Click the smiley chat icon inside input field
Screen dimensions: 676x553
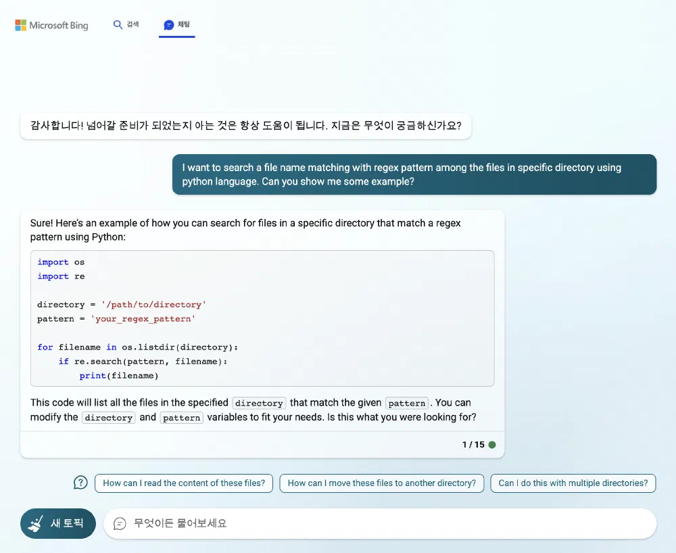point(120,523)
